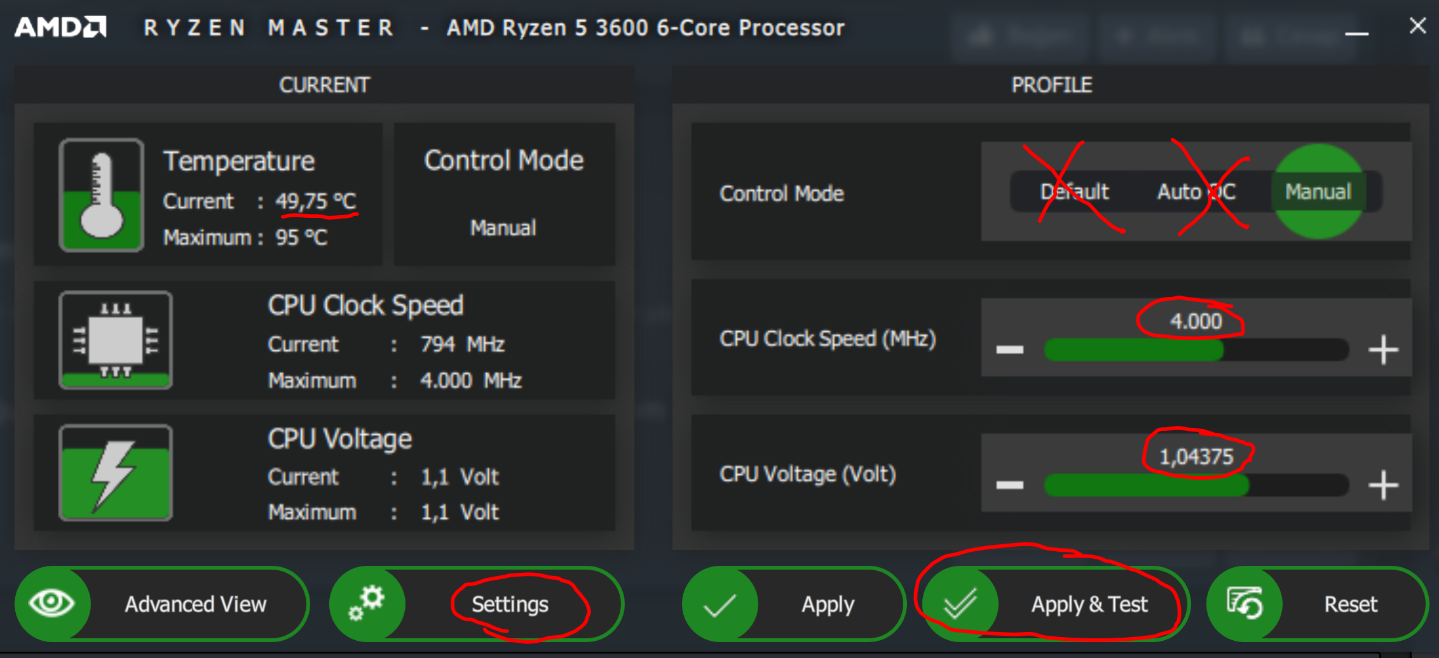Click the CPU Clock Speed slider bar

point(1196,350)
